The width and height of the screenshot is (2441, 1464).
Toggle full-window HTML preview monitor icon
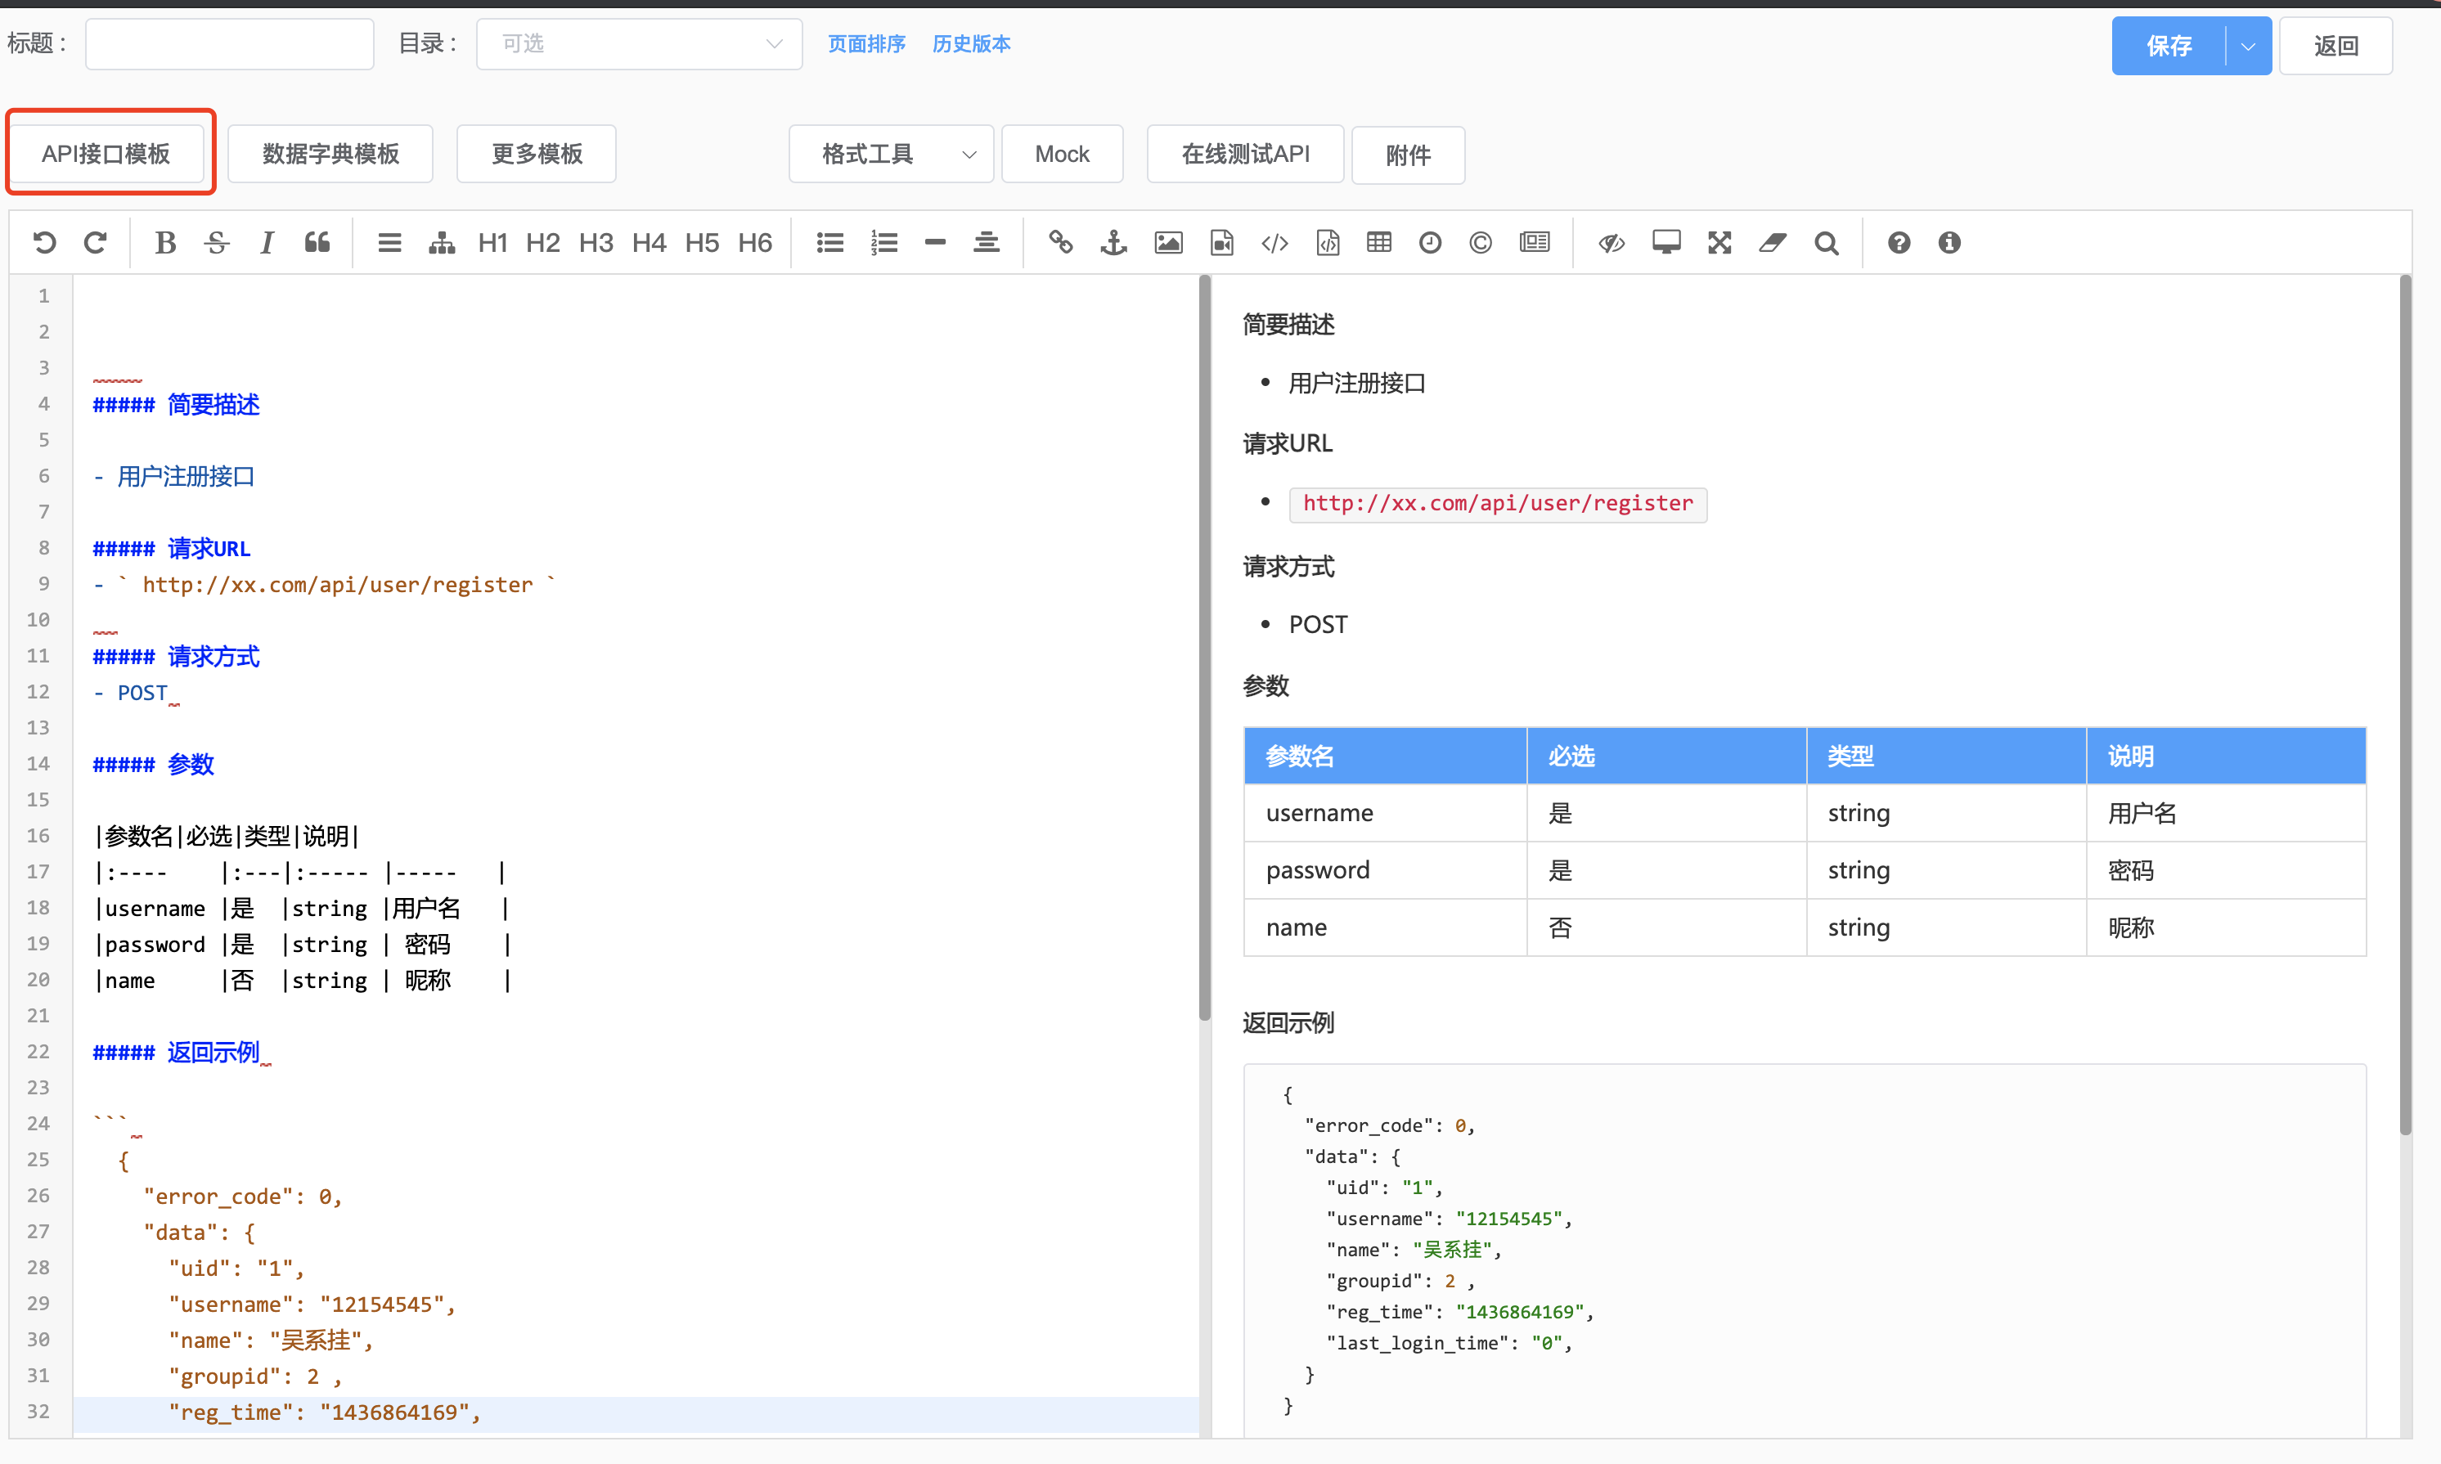(1666, 243)
